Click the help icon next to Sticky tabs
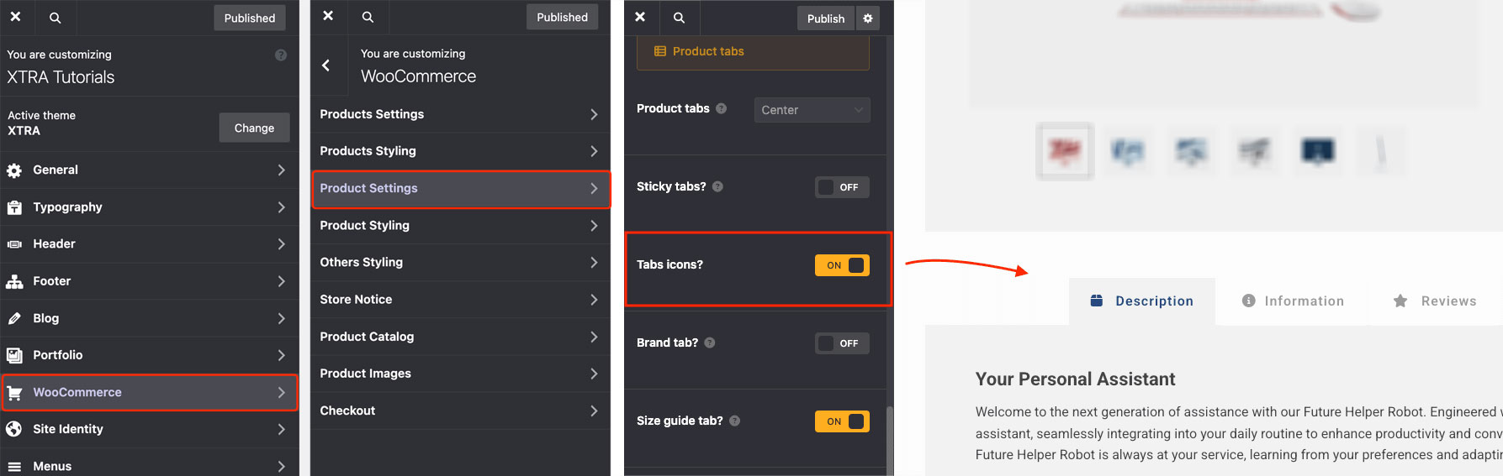Viewport: 1503px width, 476px height. click(x=717, y=186)
